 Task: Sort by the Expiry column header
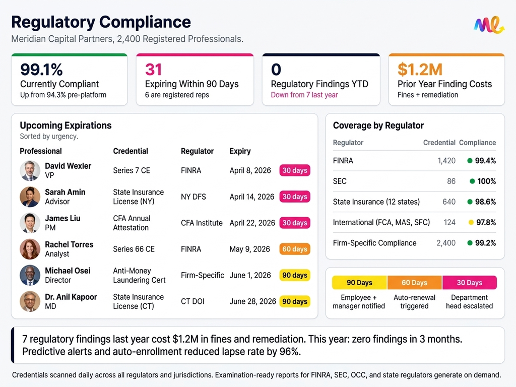[240, 151]
